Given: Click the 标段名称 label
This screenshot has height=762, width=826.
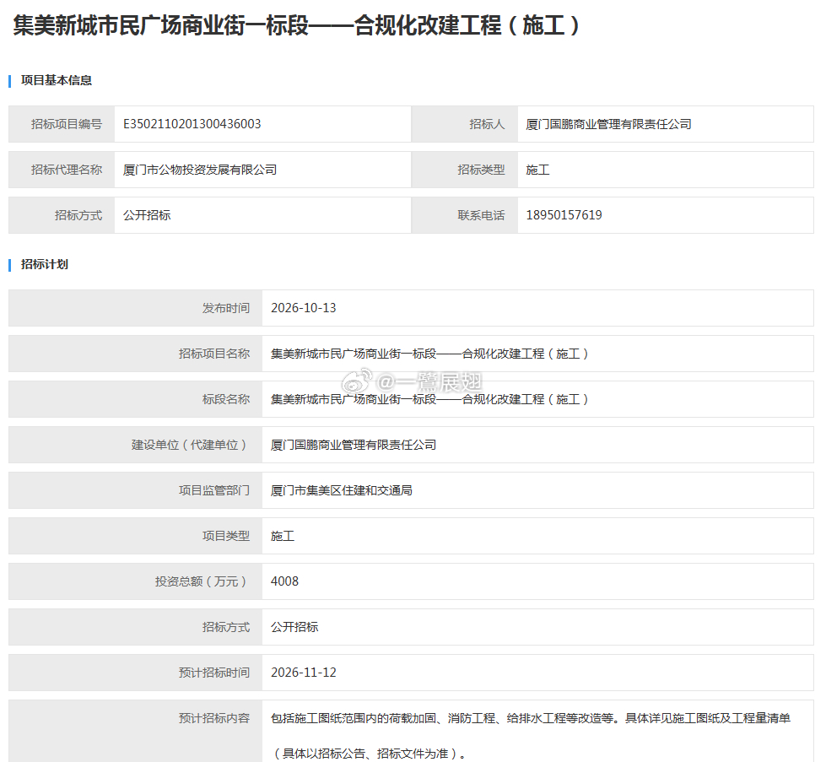Looking at the screenshot, I should pyautogui.click(x=226, y=399).
